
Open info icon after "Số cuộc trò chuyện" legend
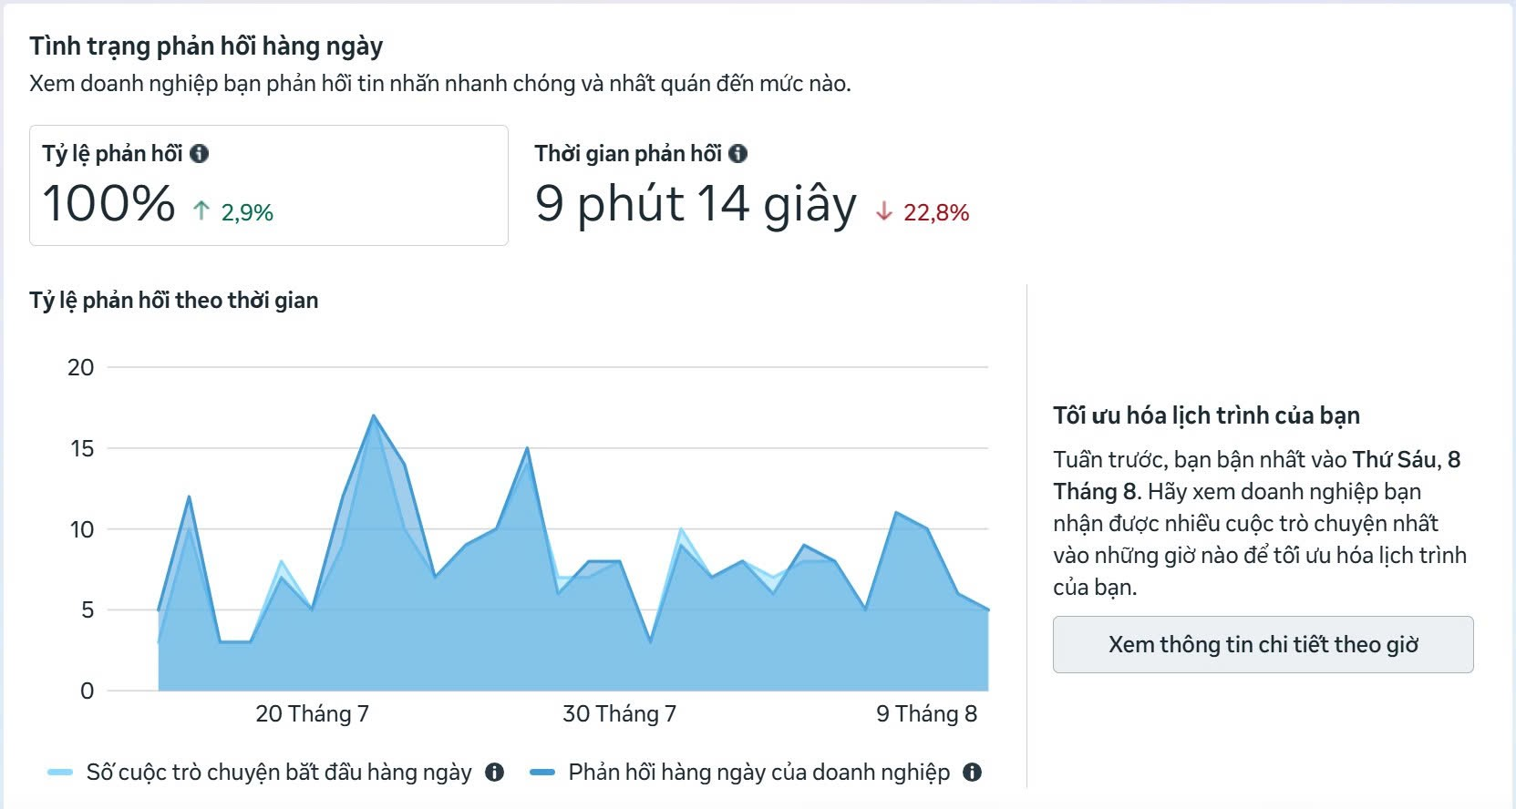[x=495, y=773]
